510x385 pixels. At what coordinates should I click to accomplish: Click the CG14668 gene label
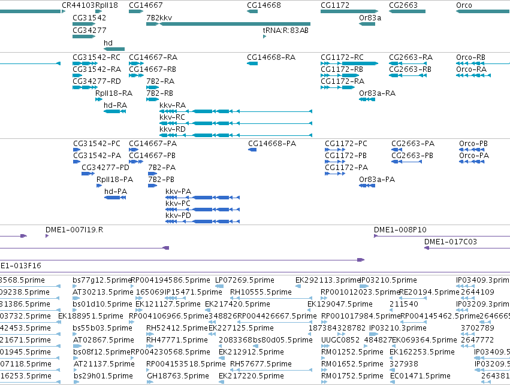click(x=264, y=5)
